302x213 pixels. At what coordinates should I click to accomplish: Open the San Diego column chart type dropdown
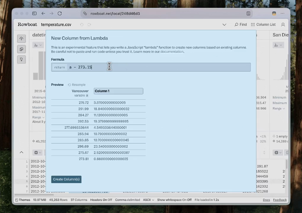tap(278, 45)
